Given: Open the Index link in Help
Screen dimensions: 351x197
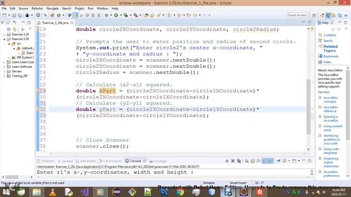Looking at the screenshot, I should pyautogui.click(x=327, y=62).
